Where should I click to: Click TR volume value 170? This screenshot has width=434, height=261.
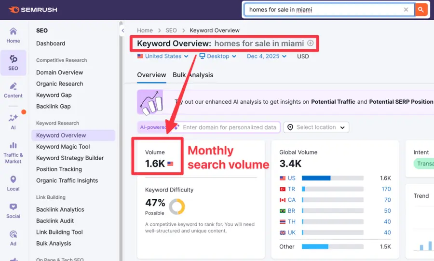(386, 189)
